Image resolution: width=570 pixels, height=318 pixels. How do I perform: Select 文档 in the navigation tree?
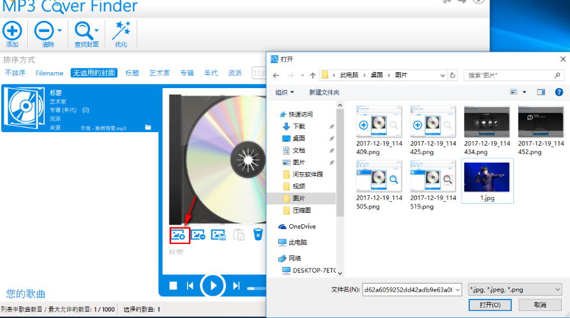pos(299,150)
